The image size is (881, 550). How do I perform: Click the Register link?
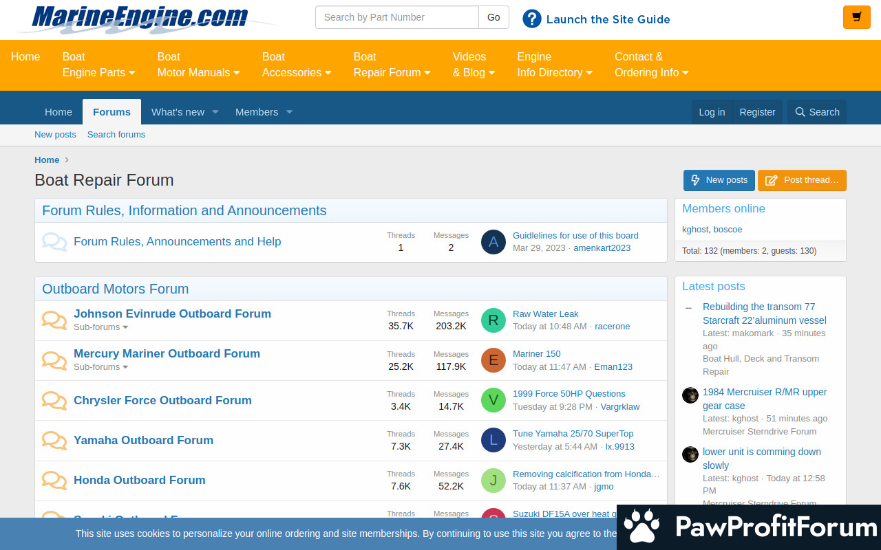coord(757,112)
